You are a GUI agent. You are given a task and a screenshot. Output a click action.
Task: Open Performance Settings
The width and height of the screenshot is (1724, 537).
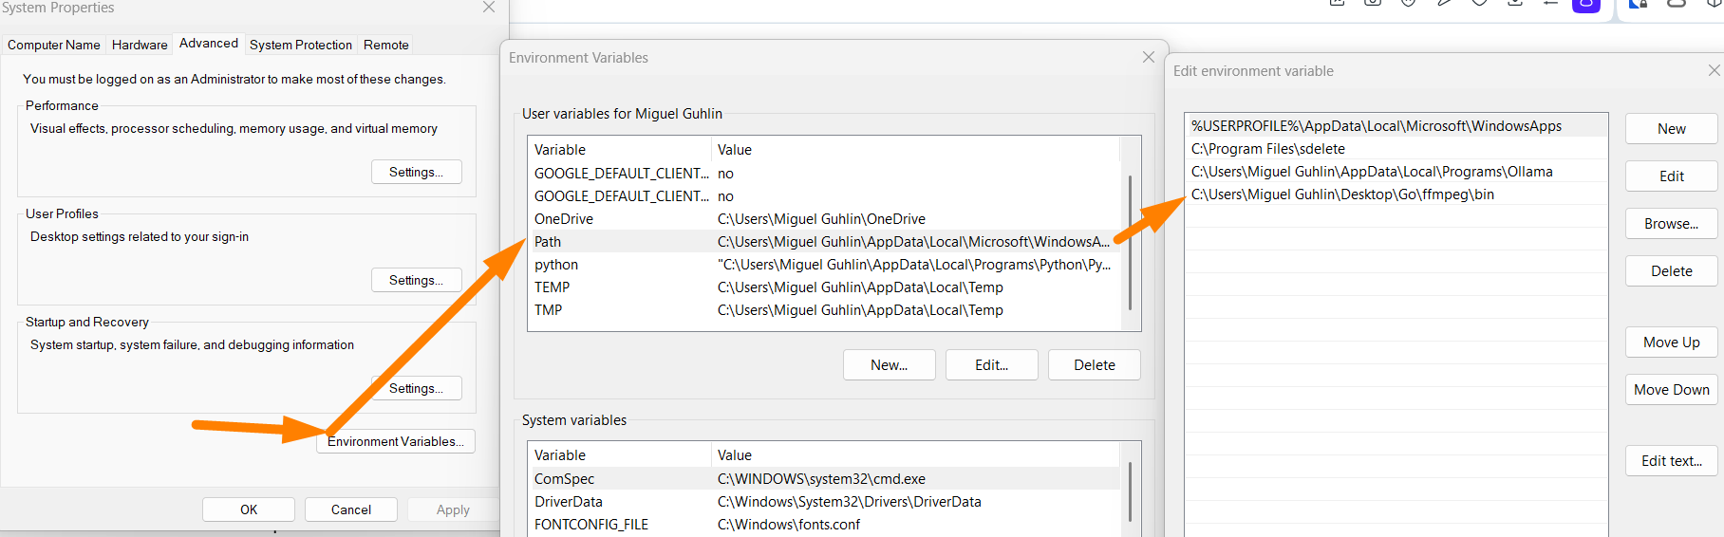(416, 172)
